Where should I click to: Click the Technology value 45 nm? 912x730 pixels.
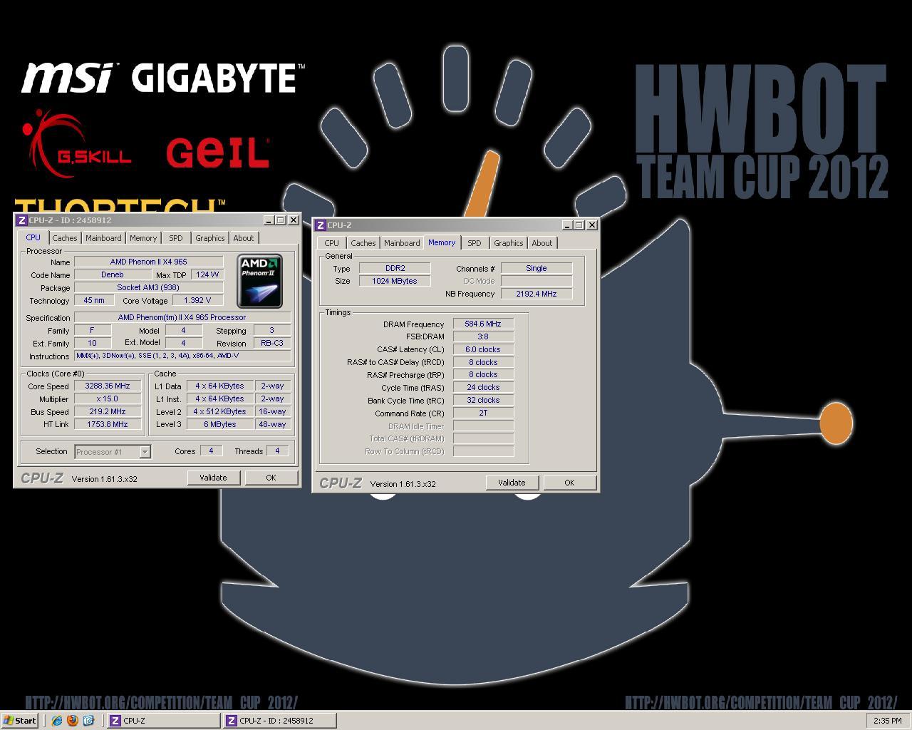pos(94,300)
